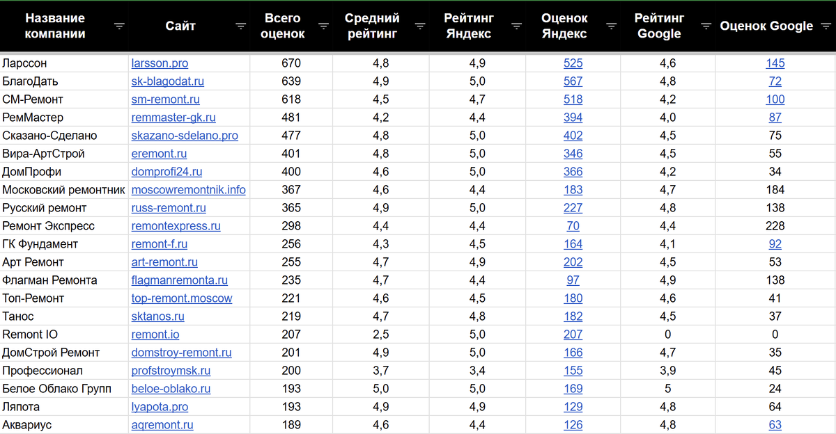
Task: Click Yandex reviews link 207 for Remont IO
Action: coord(573,335)
